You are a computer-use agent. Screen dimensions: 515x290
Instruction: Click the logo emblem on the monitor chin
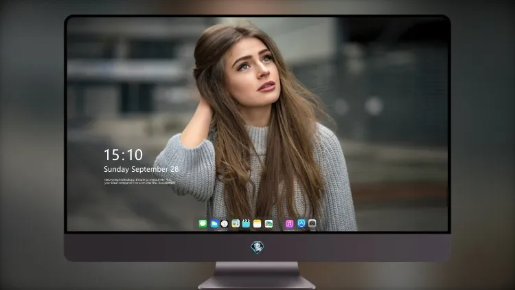pyautogui.click(x=257, y=247)
